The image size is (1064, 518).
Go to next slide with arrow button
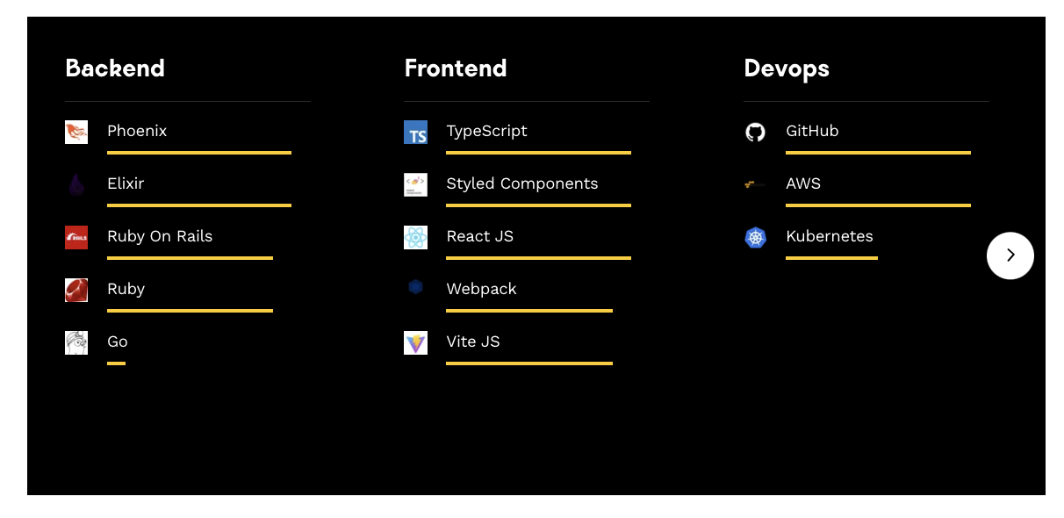point(1010,255)
